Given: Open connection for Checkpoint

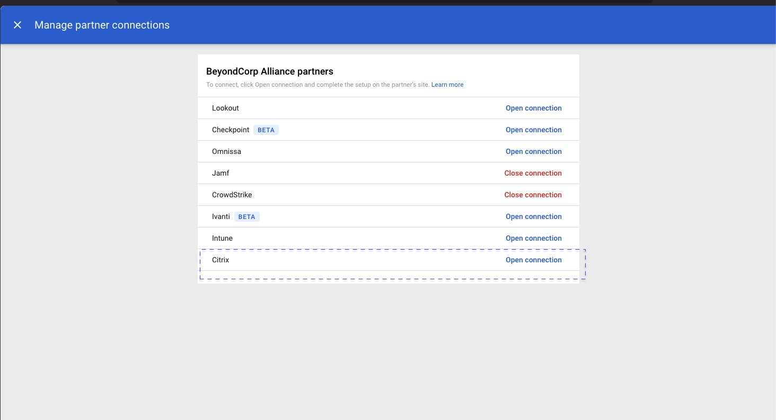Looking at the screenshot, I should (533, 130).
